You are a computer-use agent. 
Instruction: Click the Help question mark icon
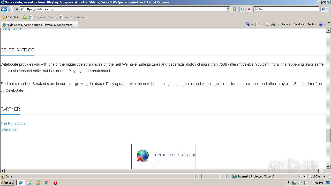coord(321,24)
